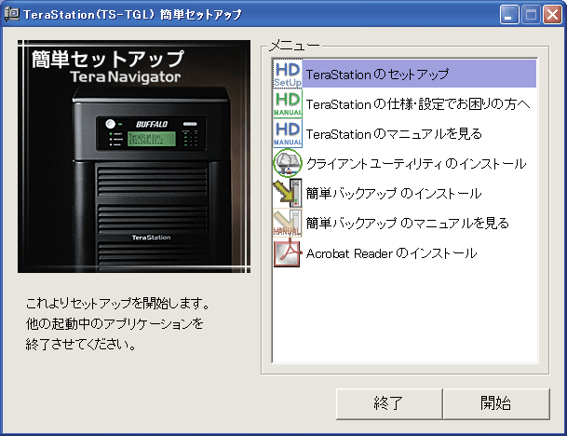Viewport: 567px width, 436px height.
Task: Select Acrobat Reader のインストール entry
Action: point(404,252)
